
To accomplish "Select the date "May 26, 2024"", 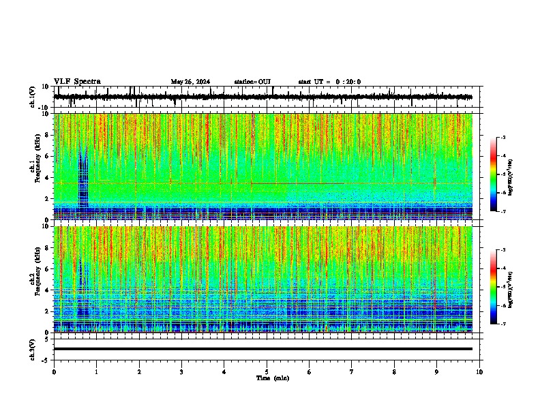I will (190, 82).
